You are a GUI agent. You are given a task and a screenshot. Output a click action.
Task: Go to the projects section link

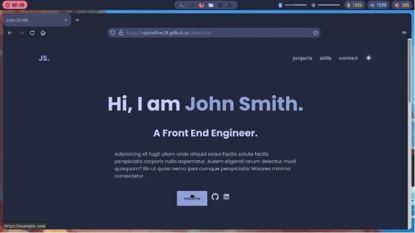pos(302,58)
